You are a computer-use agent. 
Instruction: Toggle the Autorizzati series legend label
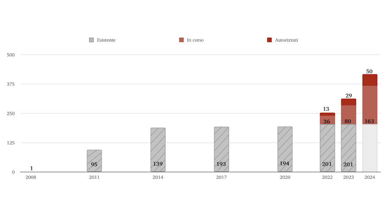tap(286, 40)
